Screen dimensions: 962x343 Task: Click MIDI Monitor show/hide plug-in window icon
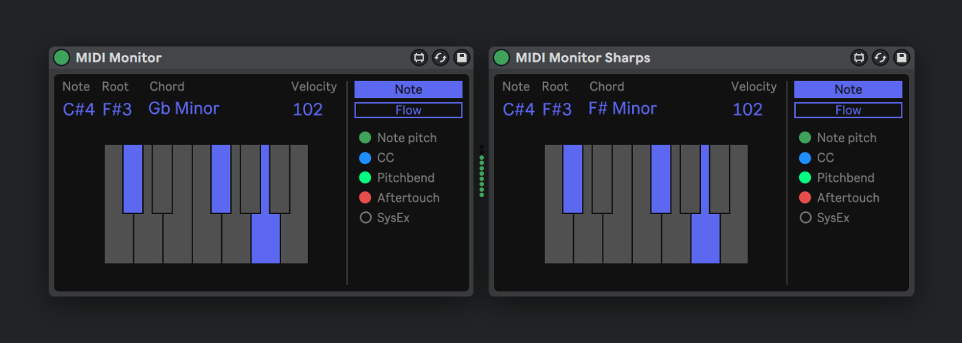[x=419, y=58]
